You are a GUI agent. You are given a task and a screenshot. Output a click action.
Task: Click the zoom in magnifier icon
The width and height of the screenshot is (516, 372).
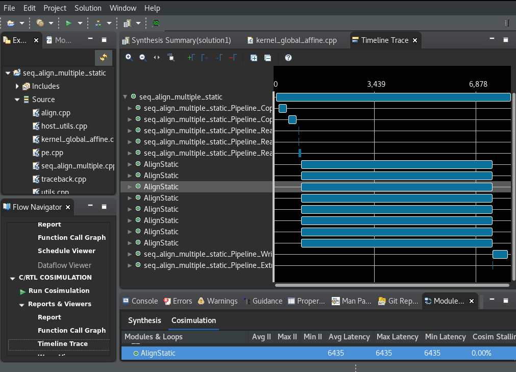tap(129, 58)
